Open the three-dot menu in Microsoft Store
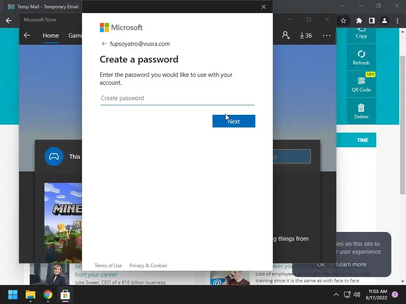The width and height of the screenshot is (406, 304). tap(327, 35)
